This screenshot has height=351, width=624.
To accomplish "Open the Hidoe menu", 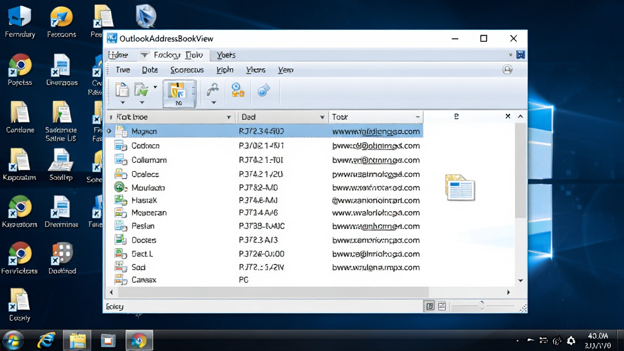I will click(118, 55).
